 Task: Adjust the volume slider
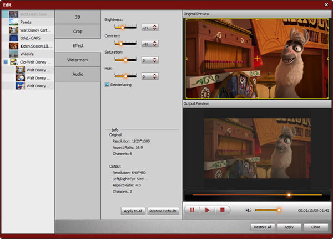[x=268, y=210]
